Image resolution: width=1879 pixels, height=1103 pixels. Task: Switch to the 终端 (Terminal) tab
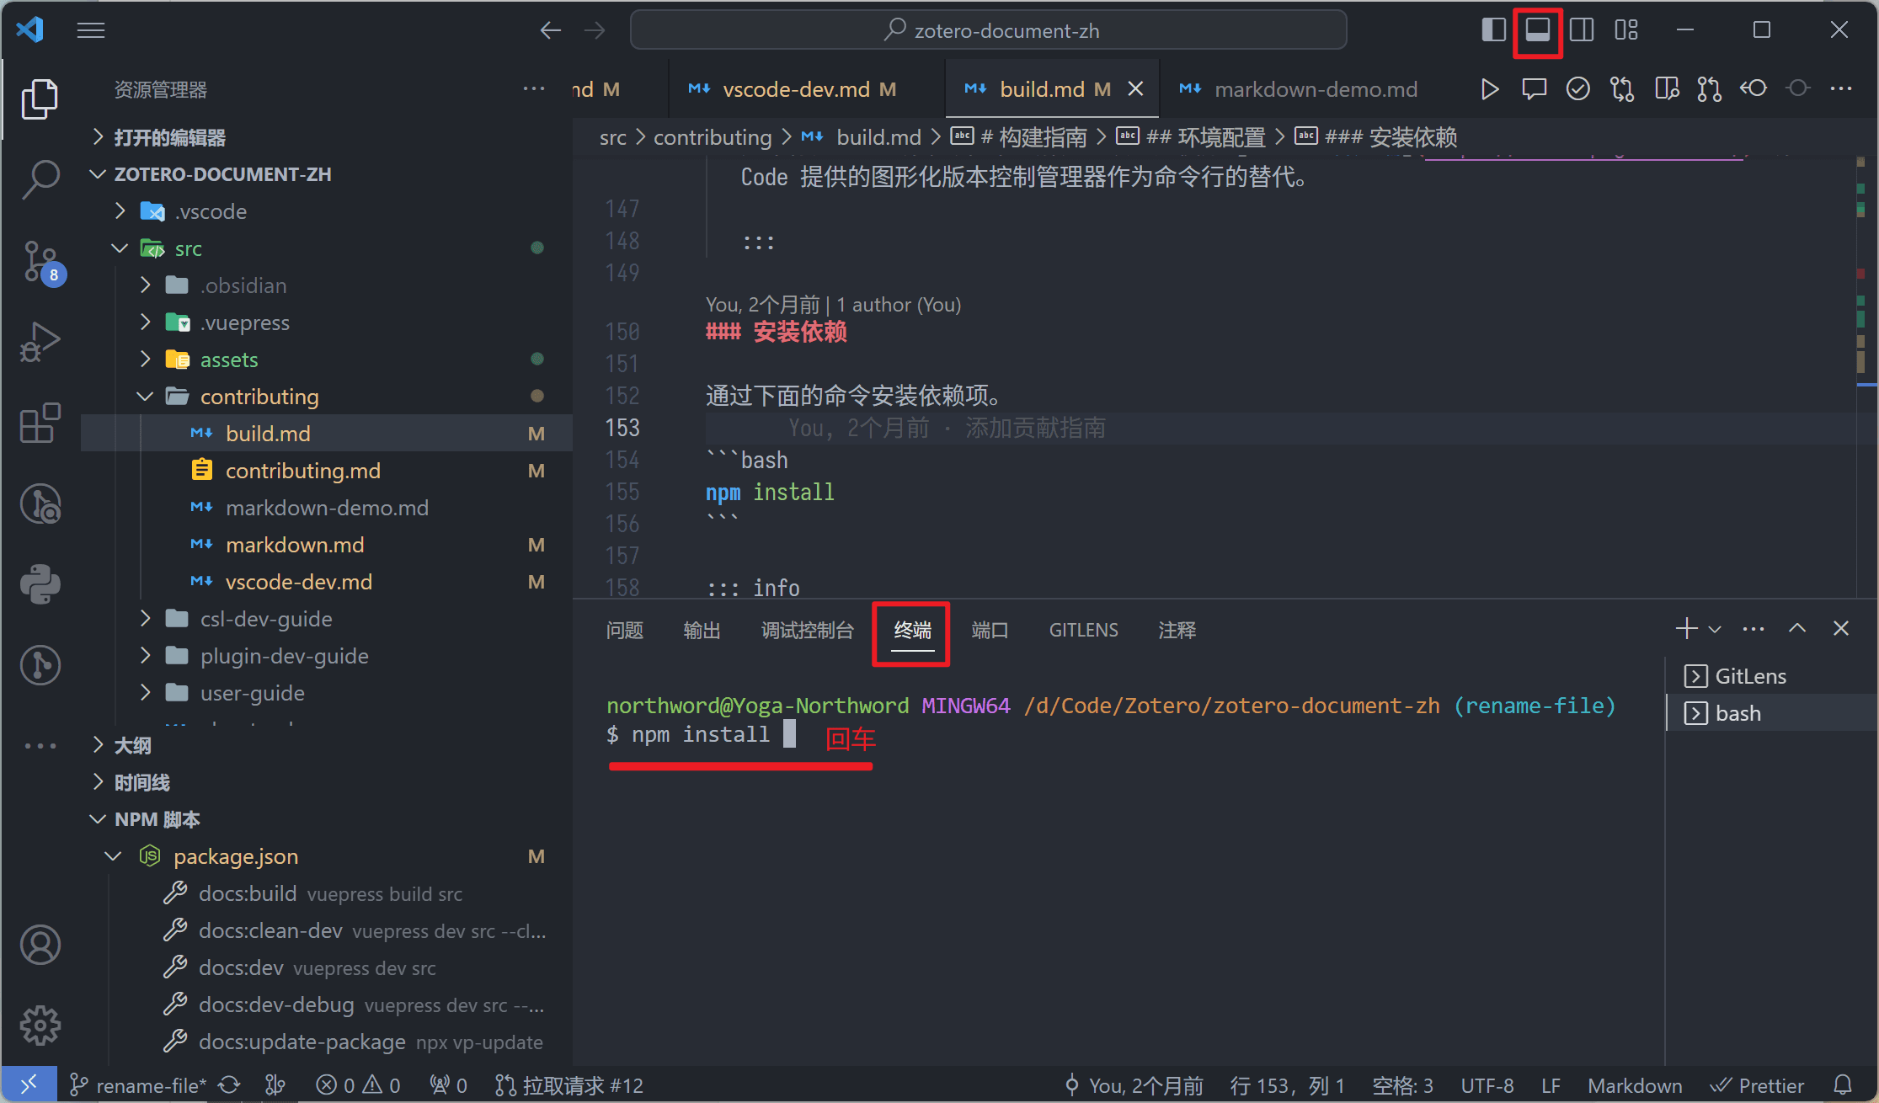pos(911,631)
